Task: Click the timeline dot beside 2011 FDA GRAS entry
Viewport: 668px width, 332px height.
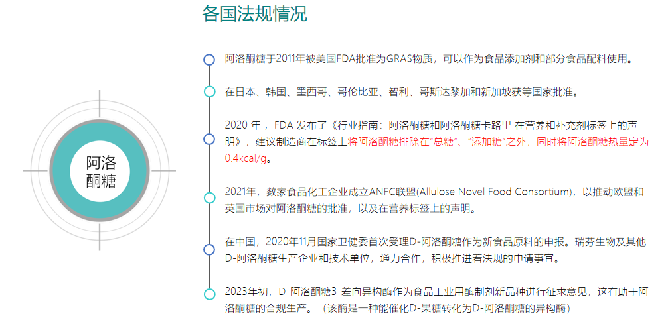Action: pyautogui.click(x=209, y=60)
